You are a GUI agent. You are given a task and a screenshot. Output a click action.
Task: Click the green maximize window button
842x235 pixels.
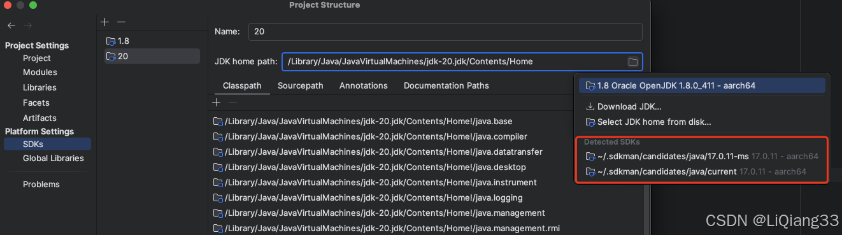pos(33,5)
